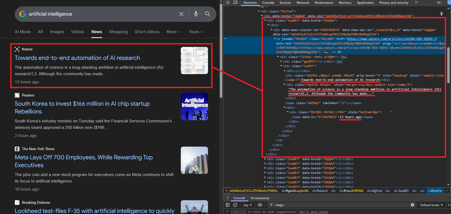The image size is (451, 214).
Task: Open the Tools dropdown in Google search
Action: (x=196, y=32)
